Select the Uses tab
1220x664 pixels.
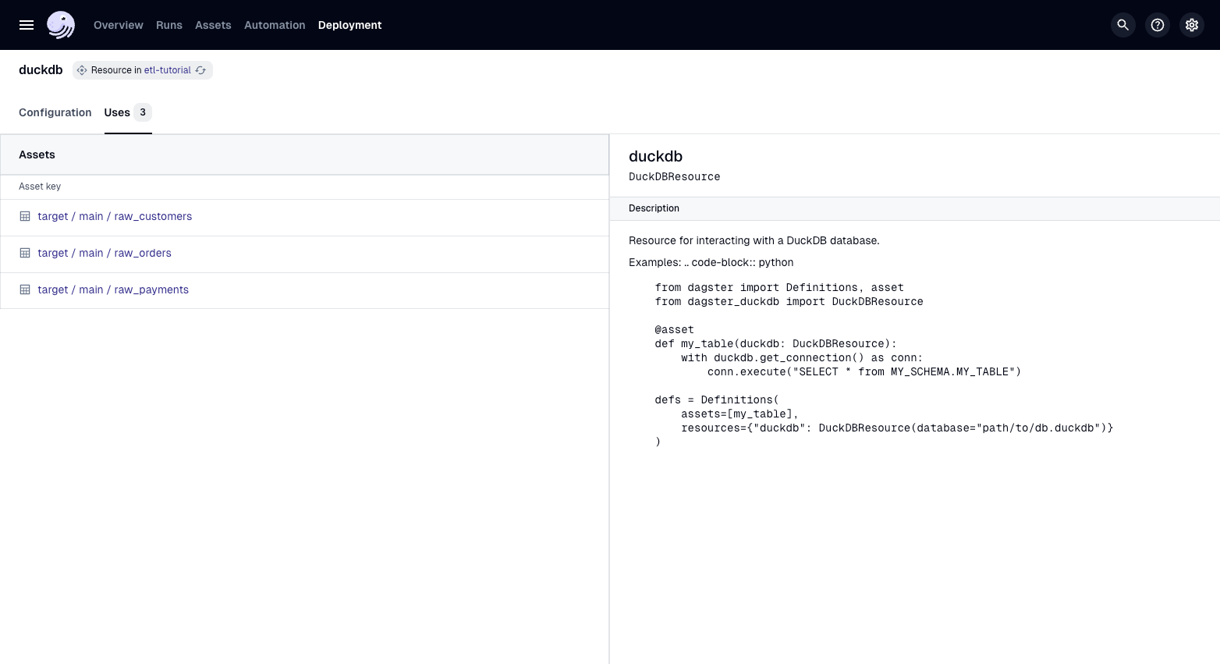click(118, 112)
